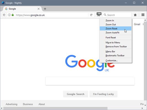
Task: Click the magnifier icon in search box
Action: pos(105,15)
